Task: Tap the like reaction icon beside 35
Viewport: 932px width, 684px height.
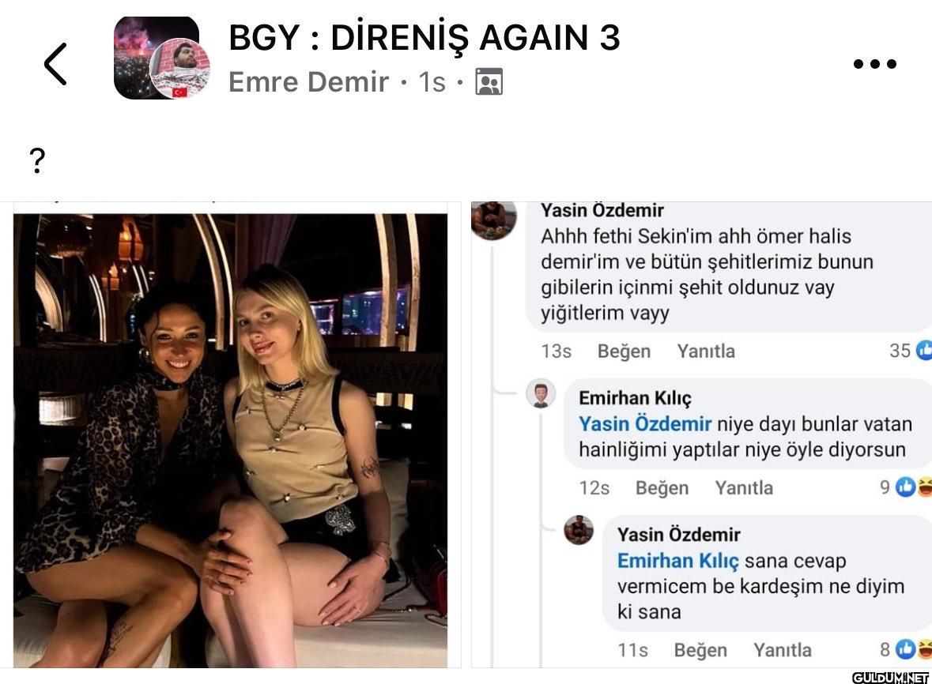Action: pyautogui.click(x=924, y=351)
